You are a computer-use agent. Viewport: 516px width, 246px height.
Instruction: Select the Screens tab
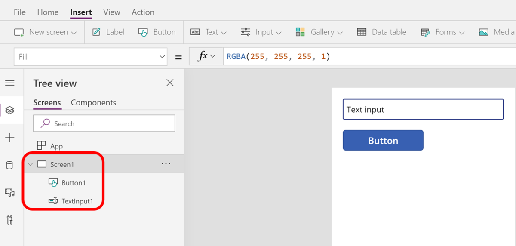pyautogui.click(x=47, y=103)
